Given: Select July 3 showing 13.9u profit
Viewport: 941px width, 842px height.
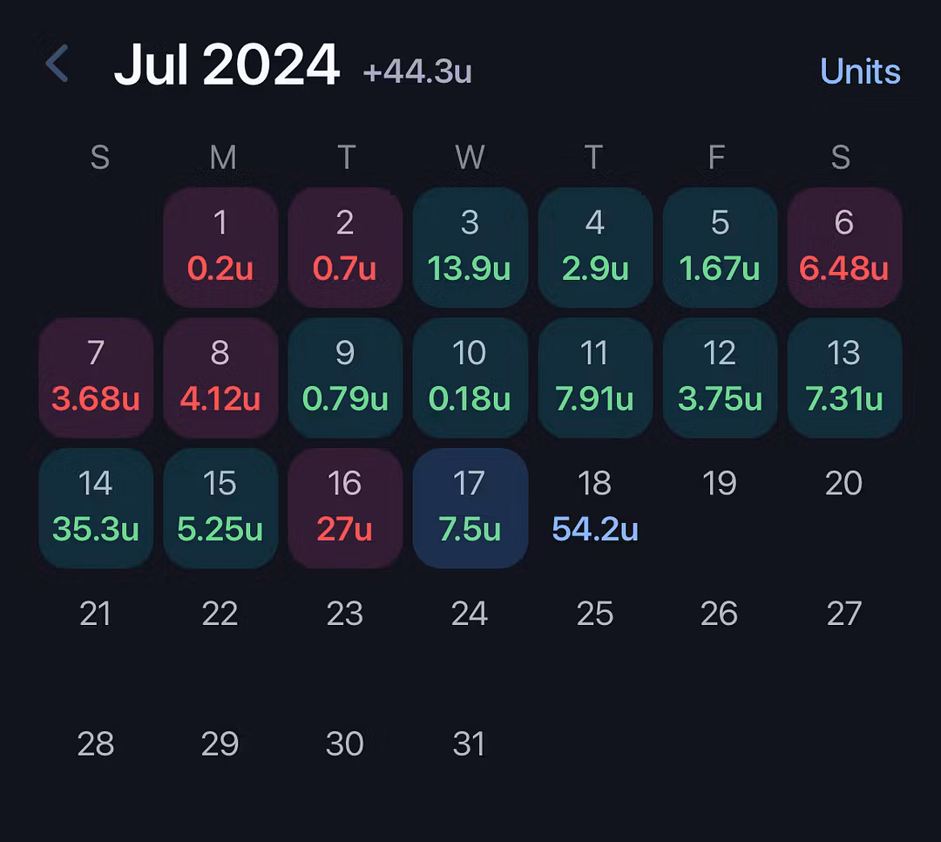Looking at the screenshot, I should point(470,247).
